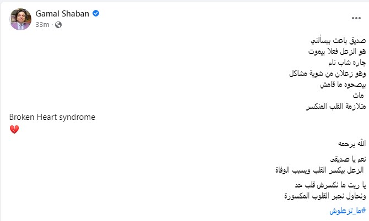Click the text 'Broken Heart syndrome'

click(x=53, y=117)
